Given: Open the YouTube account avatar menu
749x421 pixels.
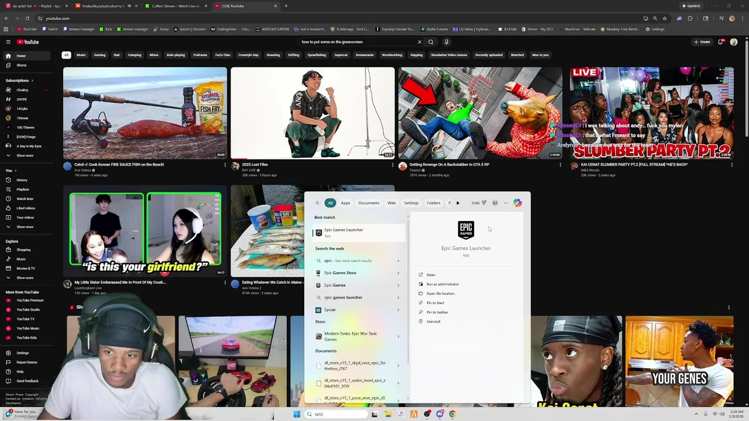Looking at the screenshot, I should [x=733, y=42].
